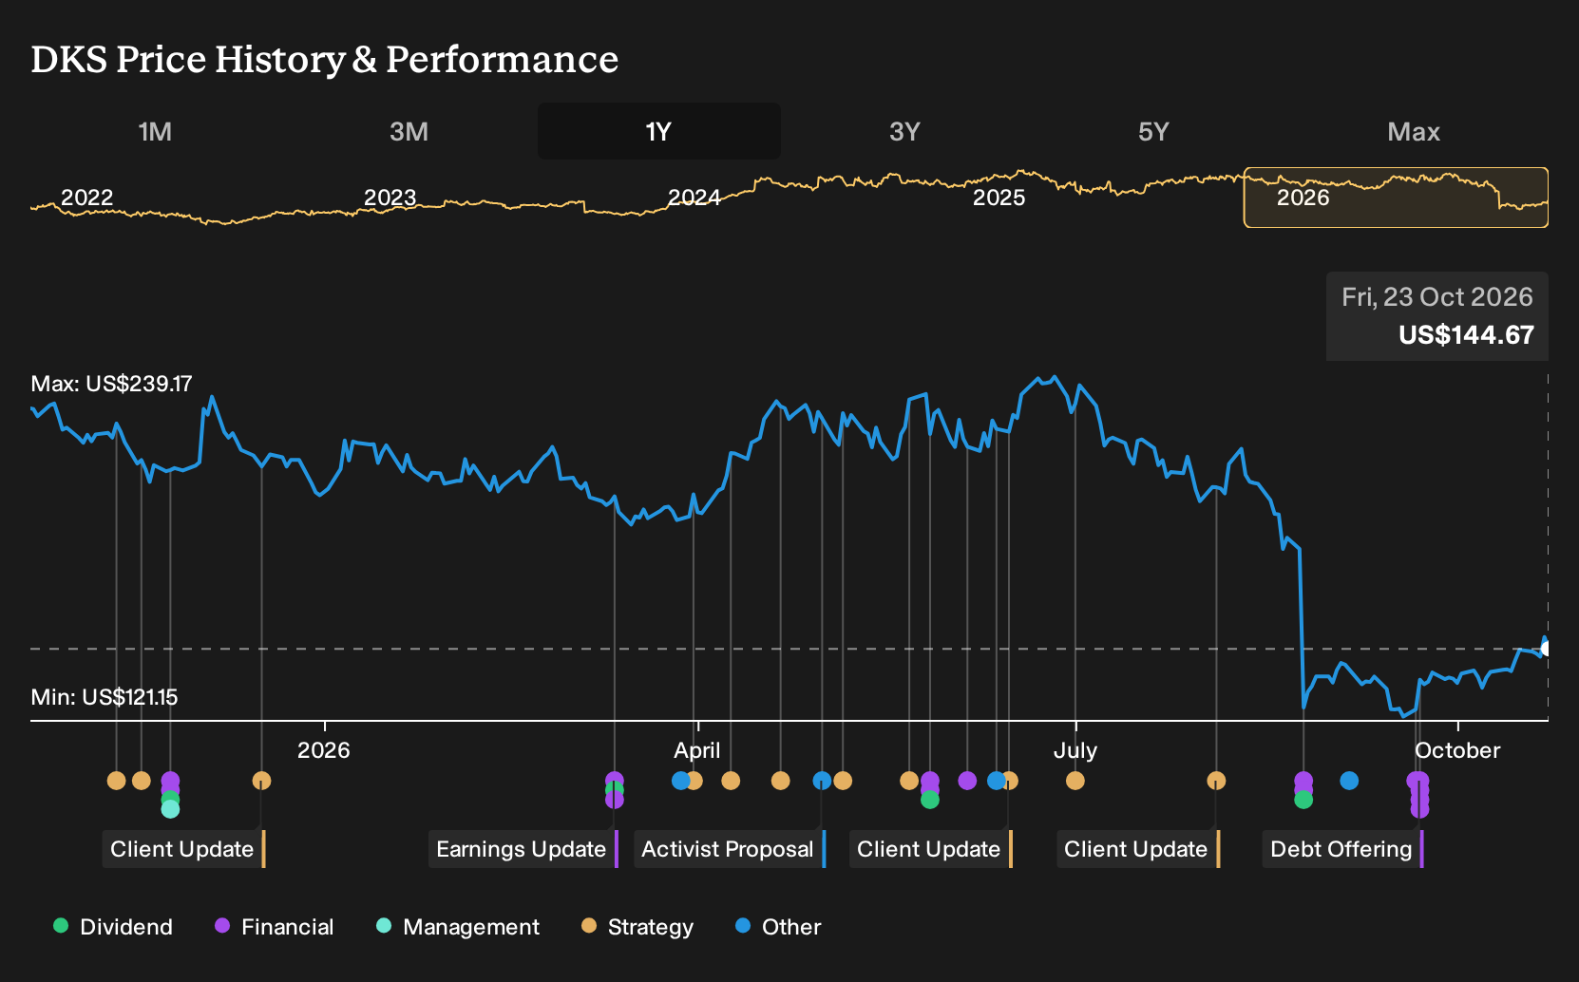Click the Min: US$121.15 label
The width and height of the screenshot is (1579, 982).
[105, 697]
